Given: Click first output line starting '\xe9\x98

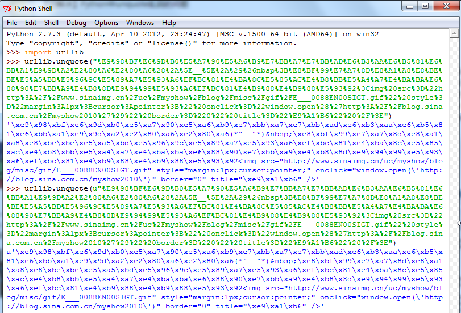Looking at the screenshot, I should pyautogui.click(x=225, y=125).
